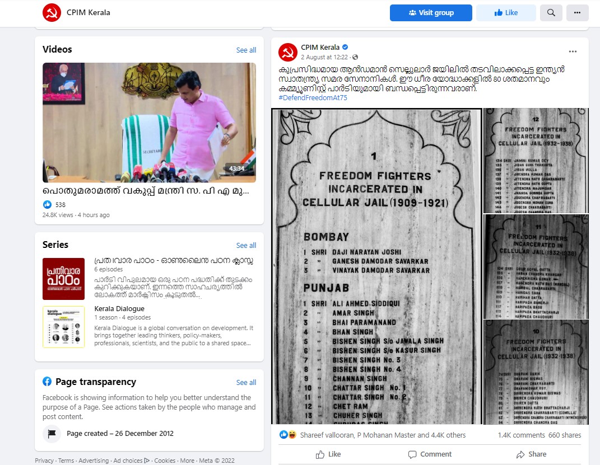Click the public globe privacy icon on post
The height and width of the screenshot is (465, 600).
(355, 57)
